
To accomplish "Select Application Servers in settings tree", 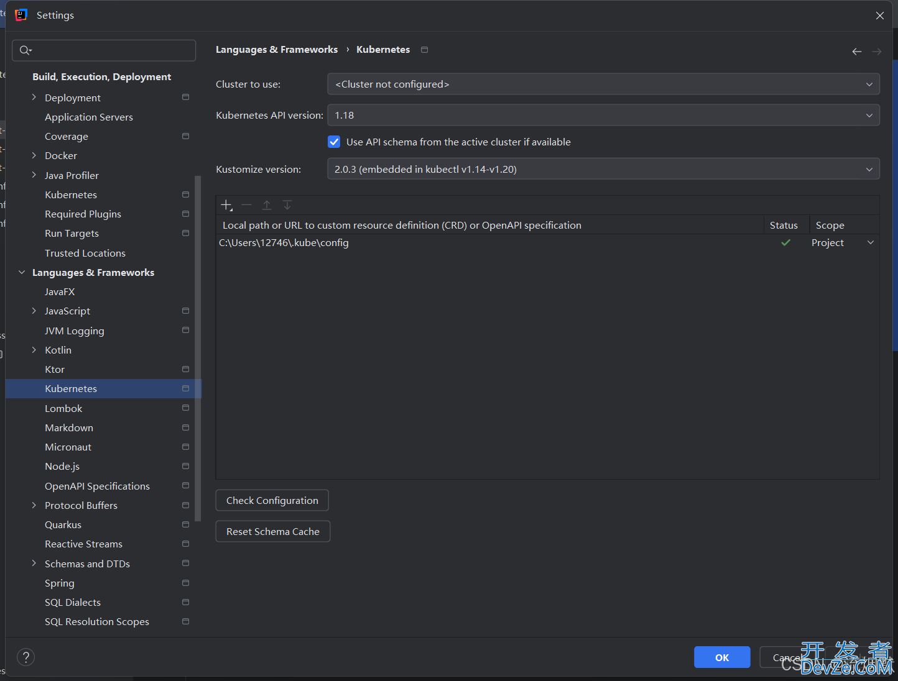I will 89,117.
